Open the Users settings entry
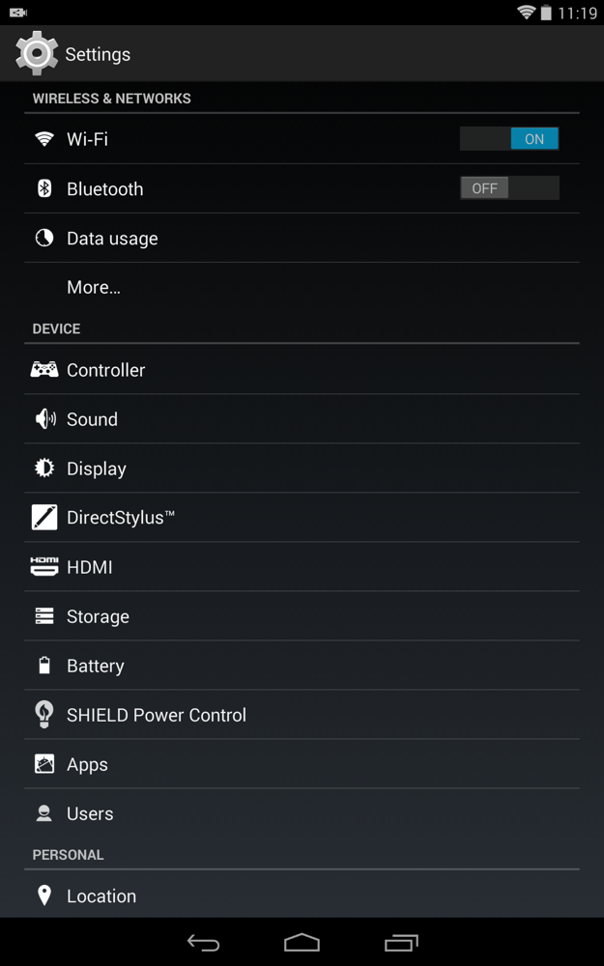 pos(302,813)
